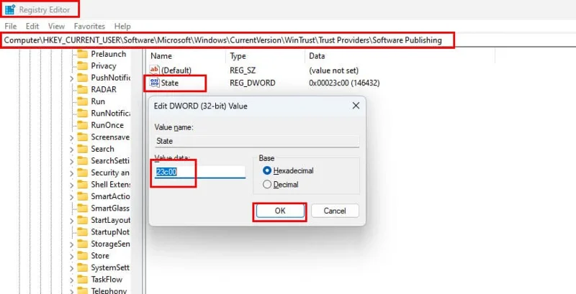Select the SmartGlass folder icon
The height and width of the screenshot is (294, 576).
click(x=83, y=208)
